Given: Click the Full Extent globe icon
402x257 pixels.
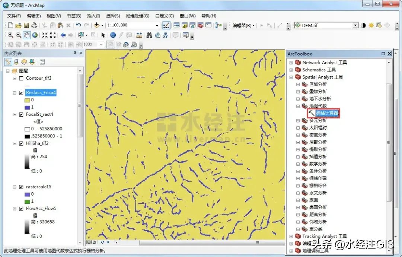Looking at the screenshot, I should tap(35, 35).
